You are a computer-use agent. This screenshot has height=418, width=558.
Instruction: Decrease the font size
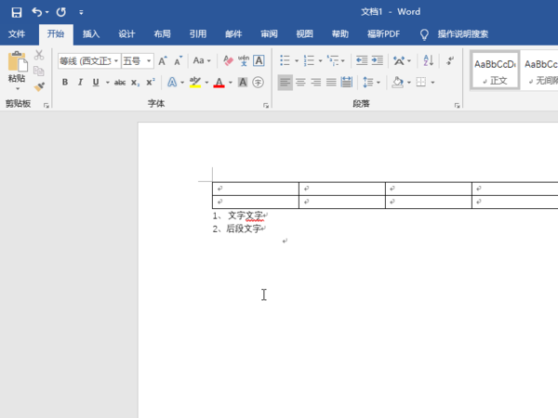pyautogui.click(x=178, y=60)
